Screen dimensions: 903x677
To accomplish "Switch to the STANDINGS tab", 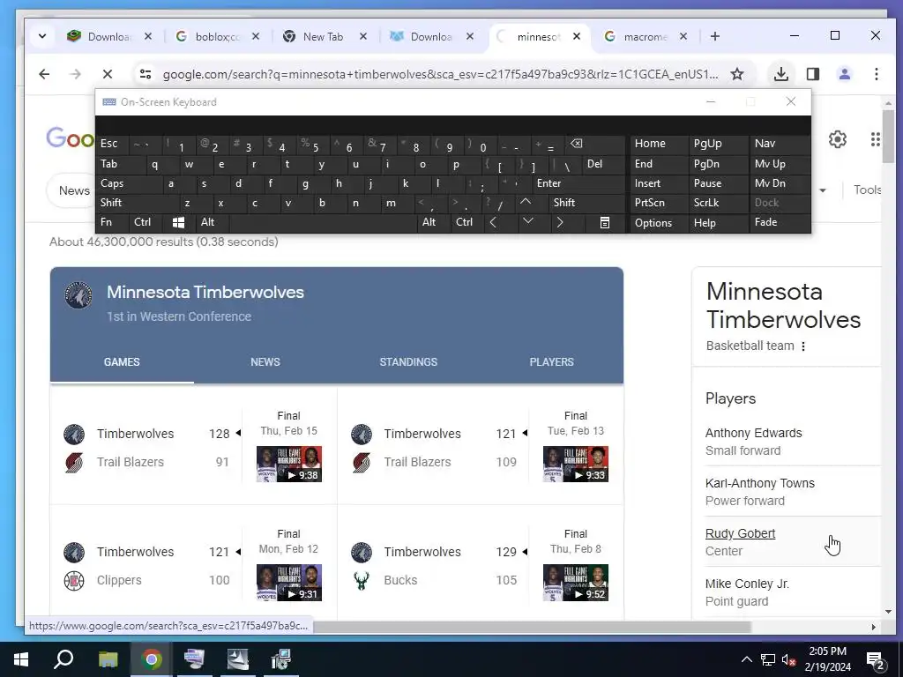I will [x=408, y=362].
